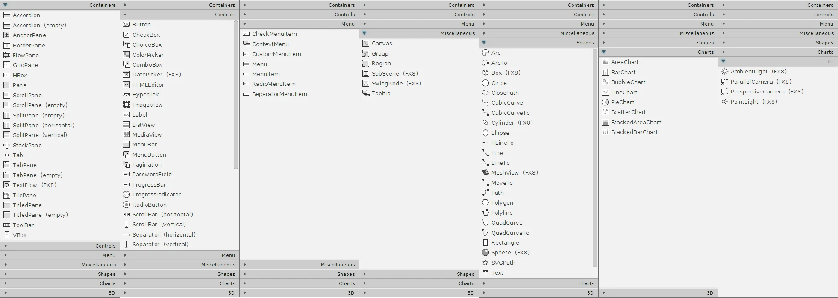Click the ProgressIndicator icon
Image resolution: width=838 pixels, height=298 pixels.
126,194
